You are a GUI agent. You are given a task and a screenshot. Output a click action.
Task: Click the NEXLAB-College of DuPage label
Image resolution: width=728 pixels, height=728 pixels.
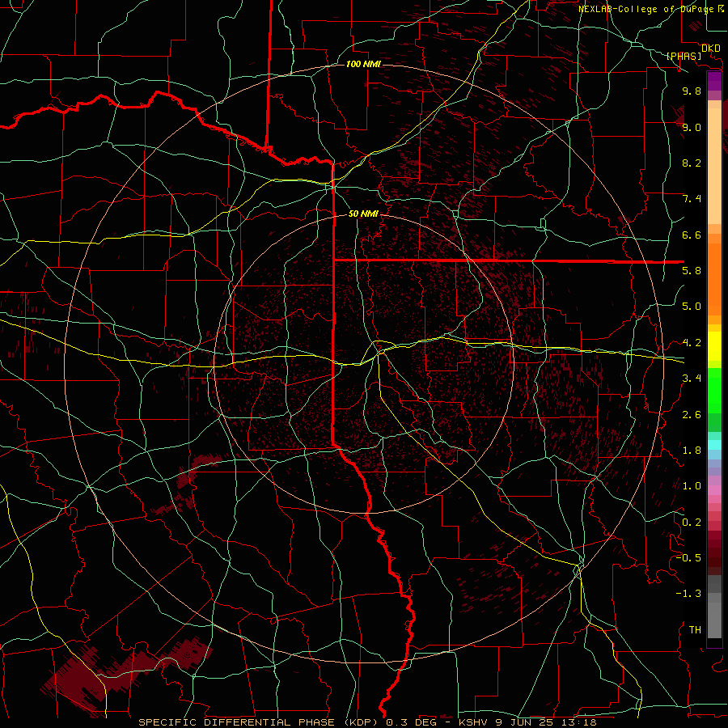(x=647, y=9)
